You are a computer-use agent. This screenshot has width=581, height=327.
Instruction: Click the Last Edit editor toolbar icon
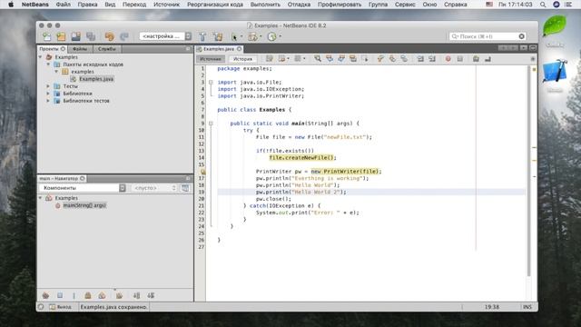tap(270, 58)
